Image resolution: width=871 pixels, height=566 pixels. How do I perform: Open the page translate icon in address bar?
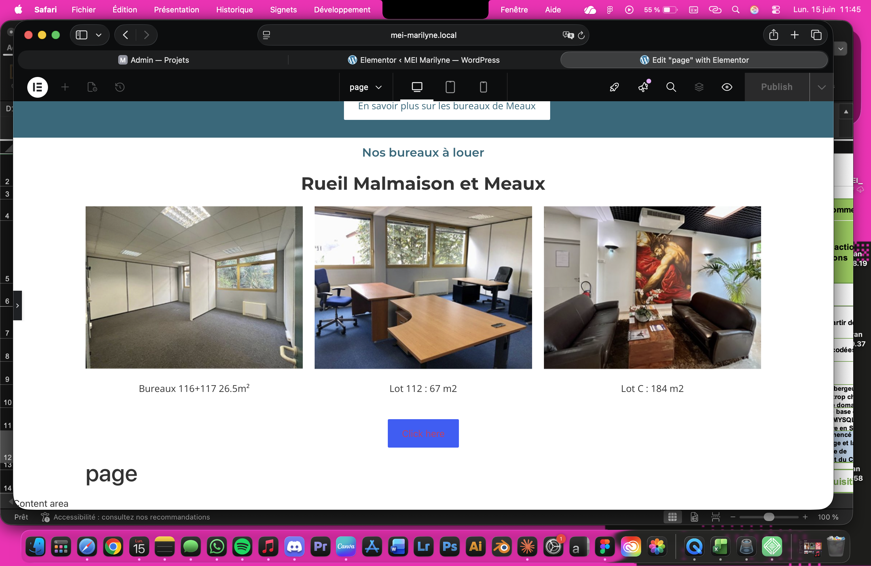point(568,35)
